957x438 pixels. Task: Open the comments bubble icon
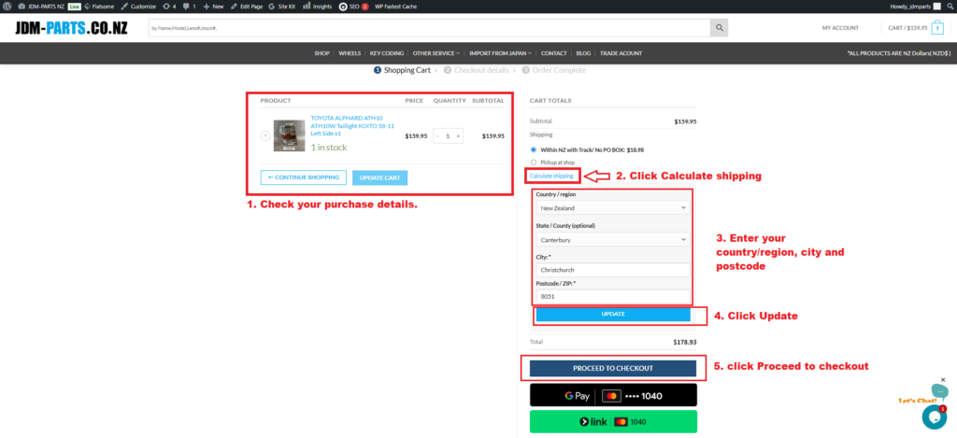tap(189, 7)
